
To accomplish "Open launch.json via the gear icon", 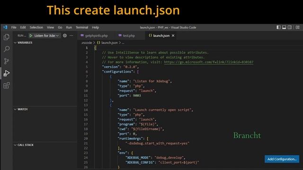I will point(65,36).
